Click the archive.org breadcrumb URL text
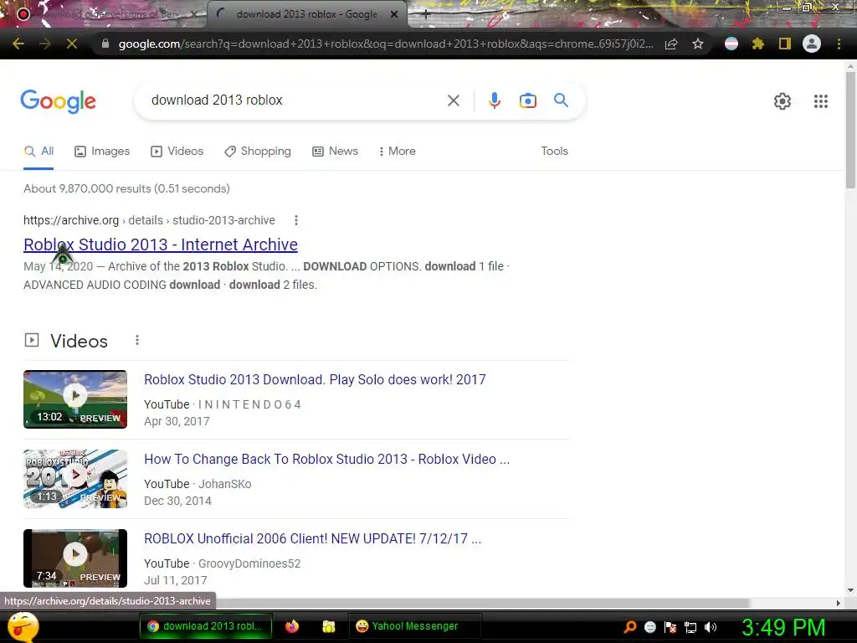 click(149, 220)
